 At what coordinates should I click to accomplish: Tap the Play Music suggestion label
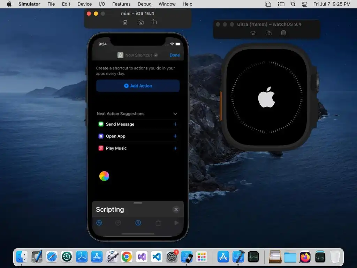[116, 148]
